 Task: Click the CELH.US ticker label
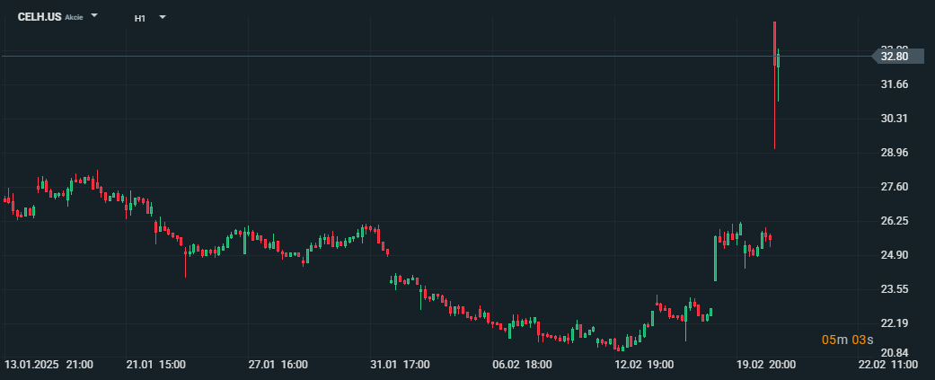(40, 17)
